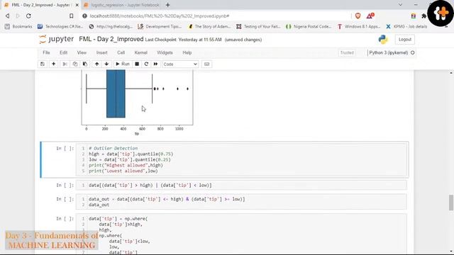454x255 pixels.
Task: Go back in browser history
Action: [x=7, y=16]
